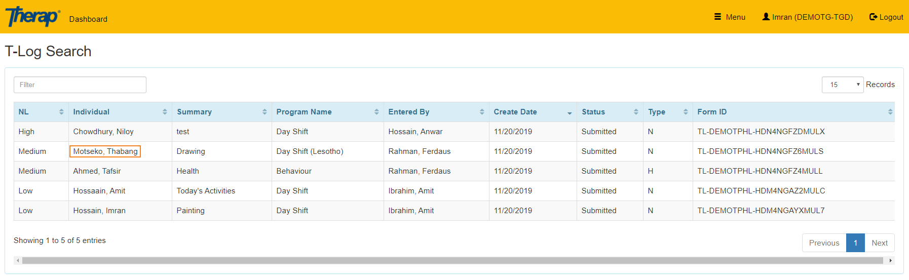Toggle Create Date descending sort arrow
This screenshot has height=280, width=909.
click(570, 113)
